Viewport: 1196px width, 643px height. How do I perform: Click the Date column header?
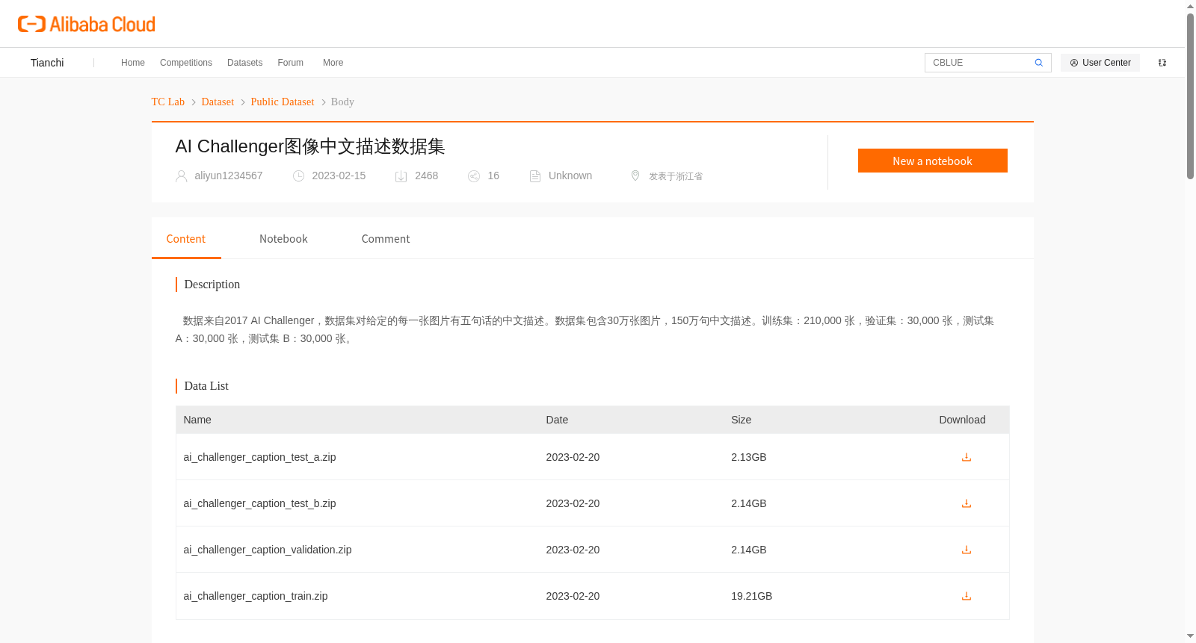click(x=557, y=420)
